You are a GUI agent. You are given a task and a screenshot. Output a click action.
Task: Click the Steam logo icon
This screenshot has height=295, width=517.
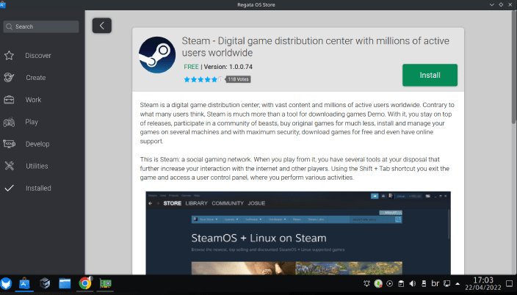157,55
